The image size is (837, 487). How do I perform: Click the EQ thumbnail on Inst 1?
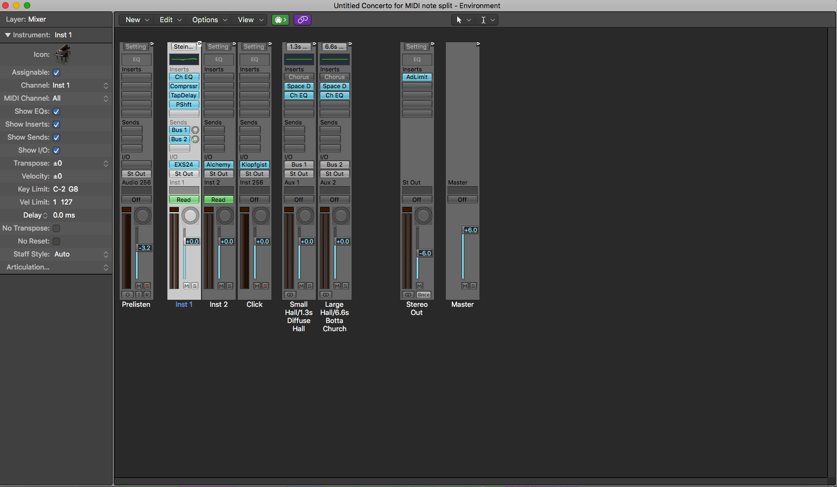pos(184,60)
